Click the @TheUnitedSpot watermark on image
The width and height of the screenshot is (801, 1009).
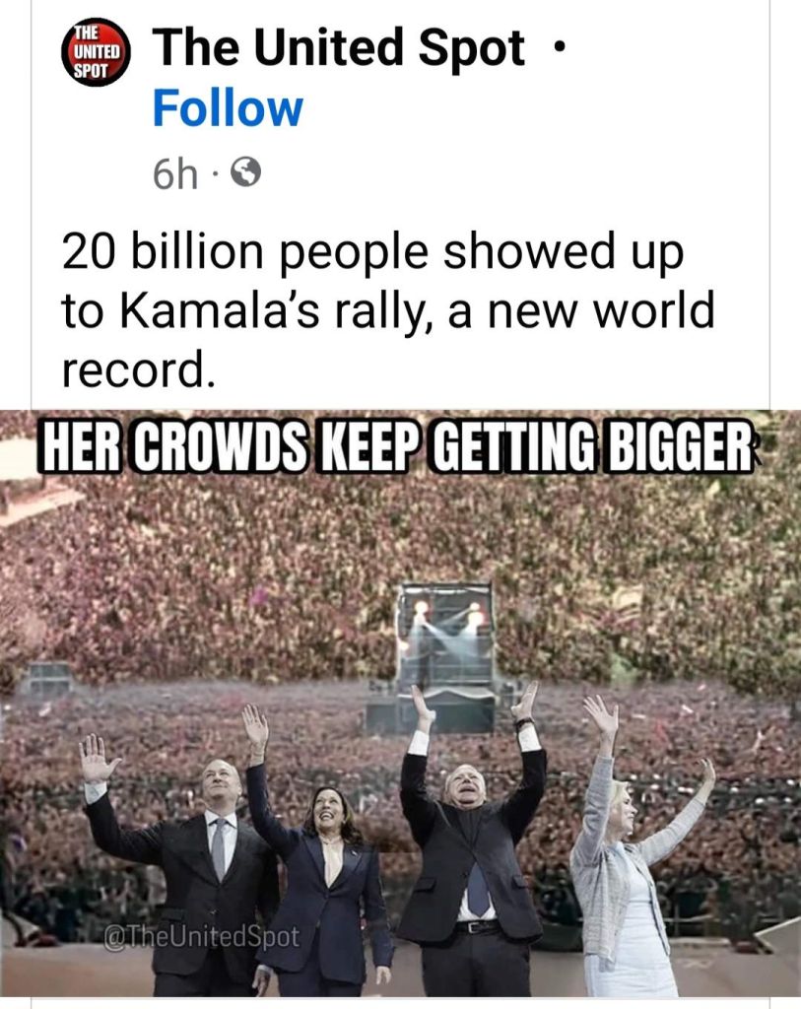[201, 937]
